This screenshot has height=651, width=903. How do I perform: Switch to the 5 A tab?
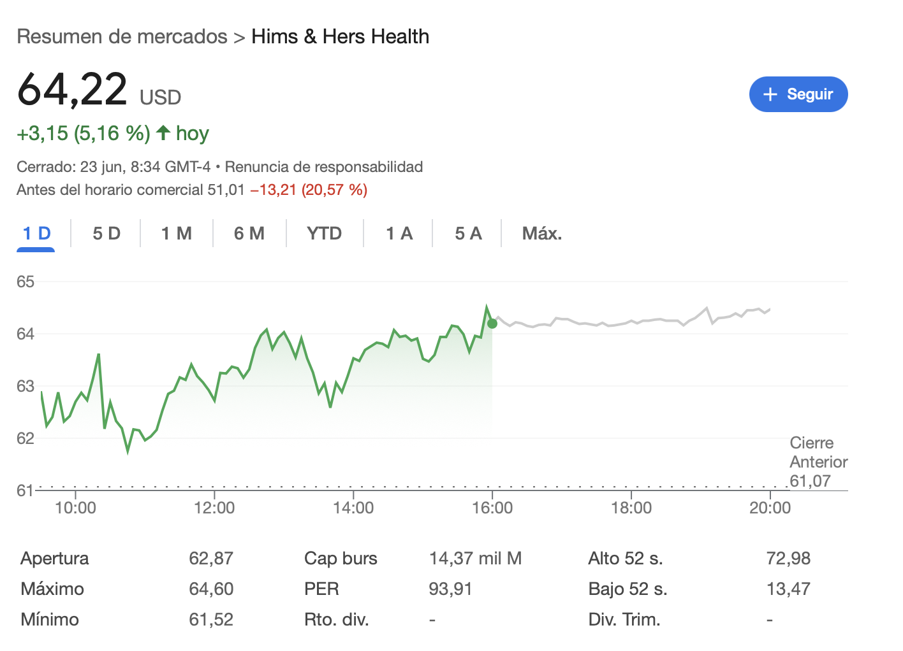click(468, 234)
